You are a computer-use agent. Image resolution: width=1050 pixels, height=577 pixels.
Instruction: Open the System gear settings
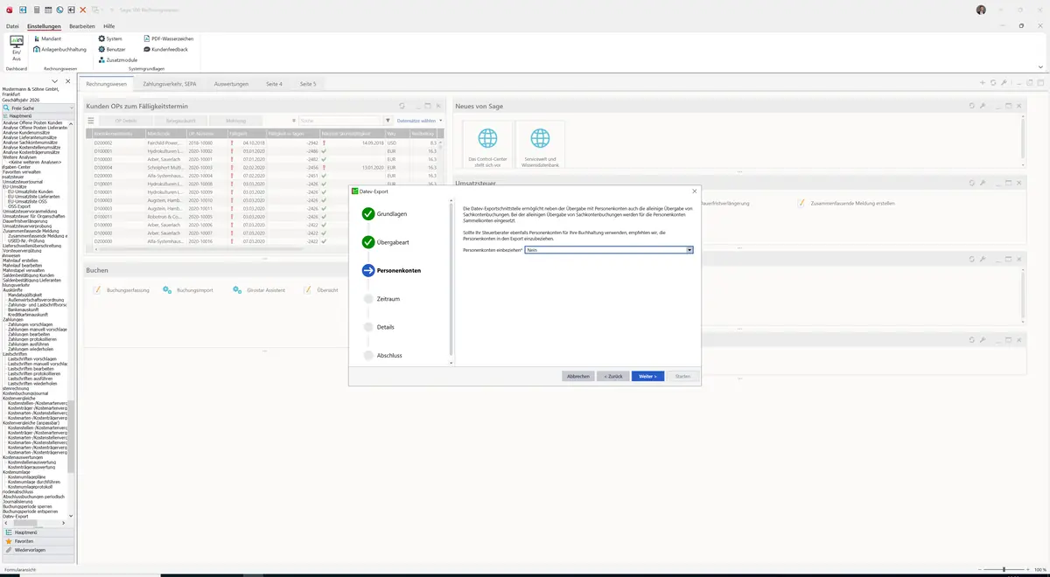pyautogui.click(x=101, y=38)
